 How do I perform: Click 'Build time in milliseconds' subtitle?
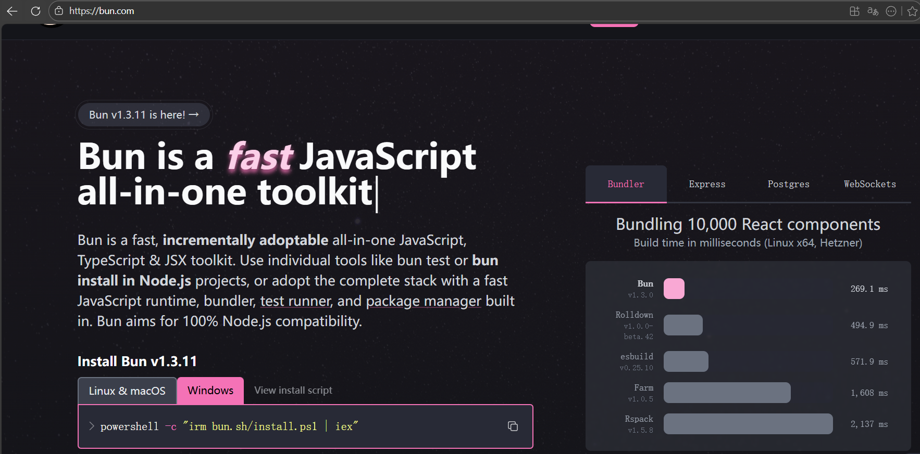coord(748,243)
